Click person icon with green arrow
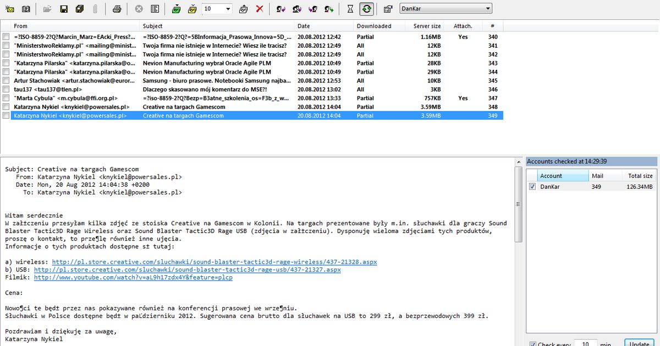 [329, 9]
